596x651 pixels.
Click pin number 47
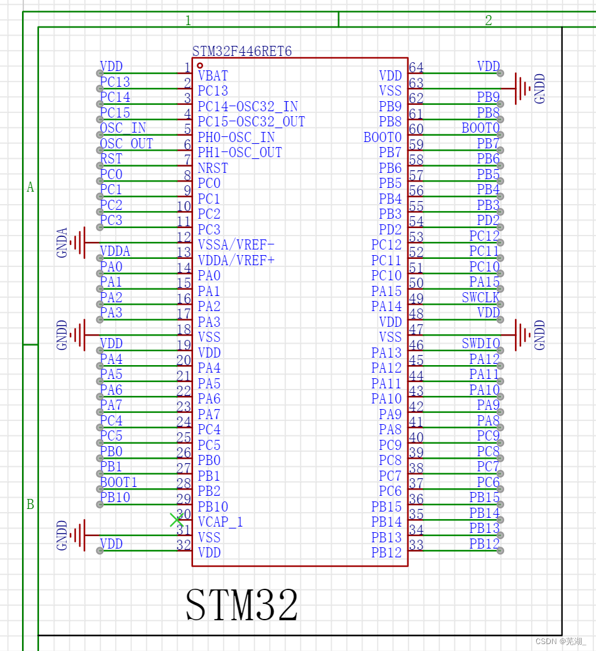[416, 329]
